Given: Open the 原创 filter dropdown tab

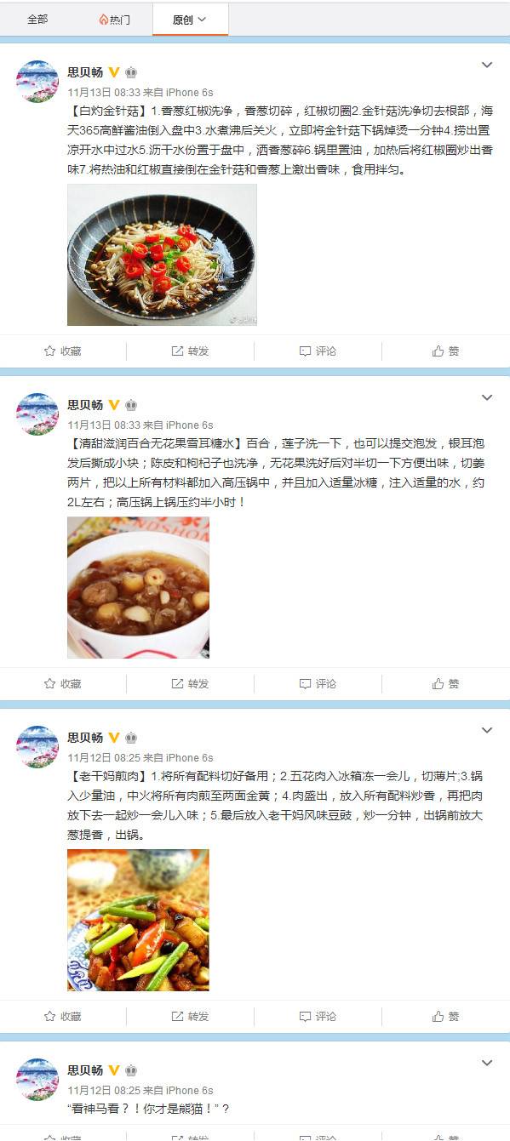Looking at the screenshot, I should (190, 19).
